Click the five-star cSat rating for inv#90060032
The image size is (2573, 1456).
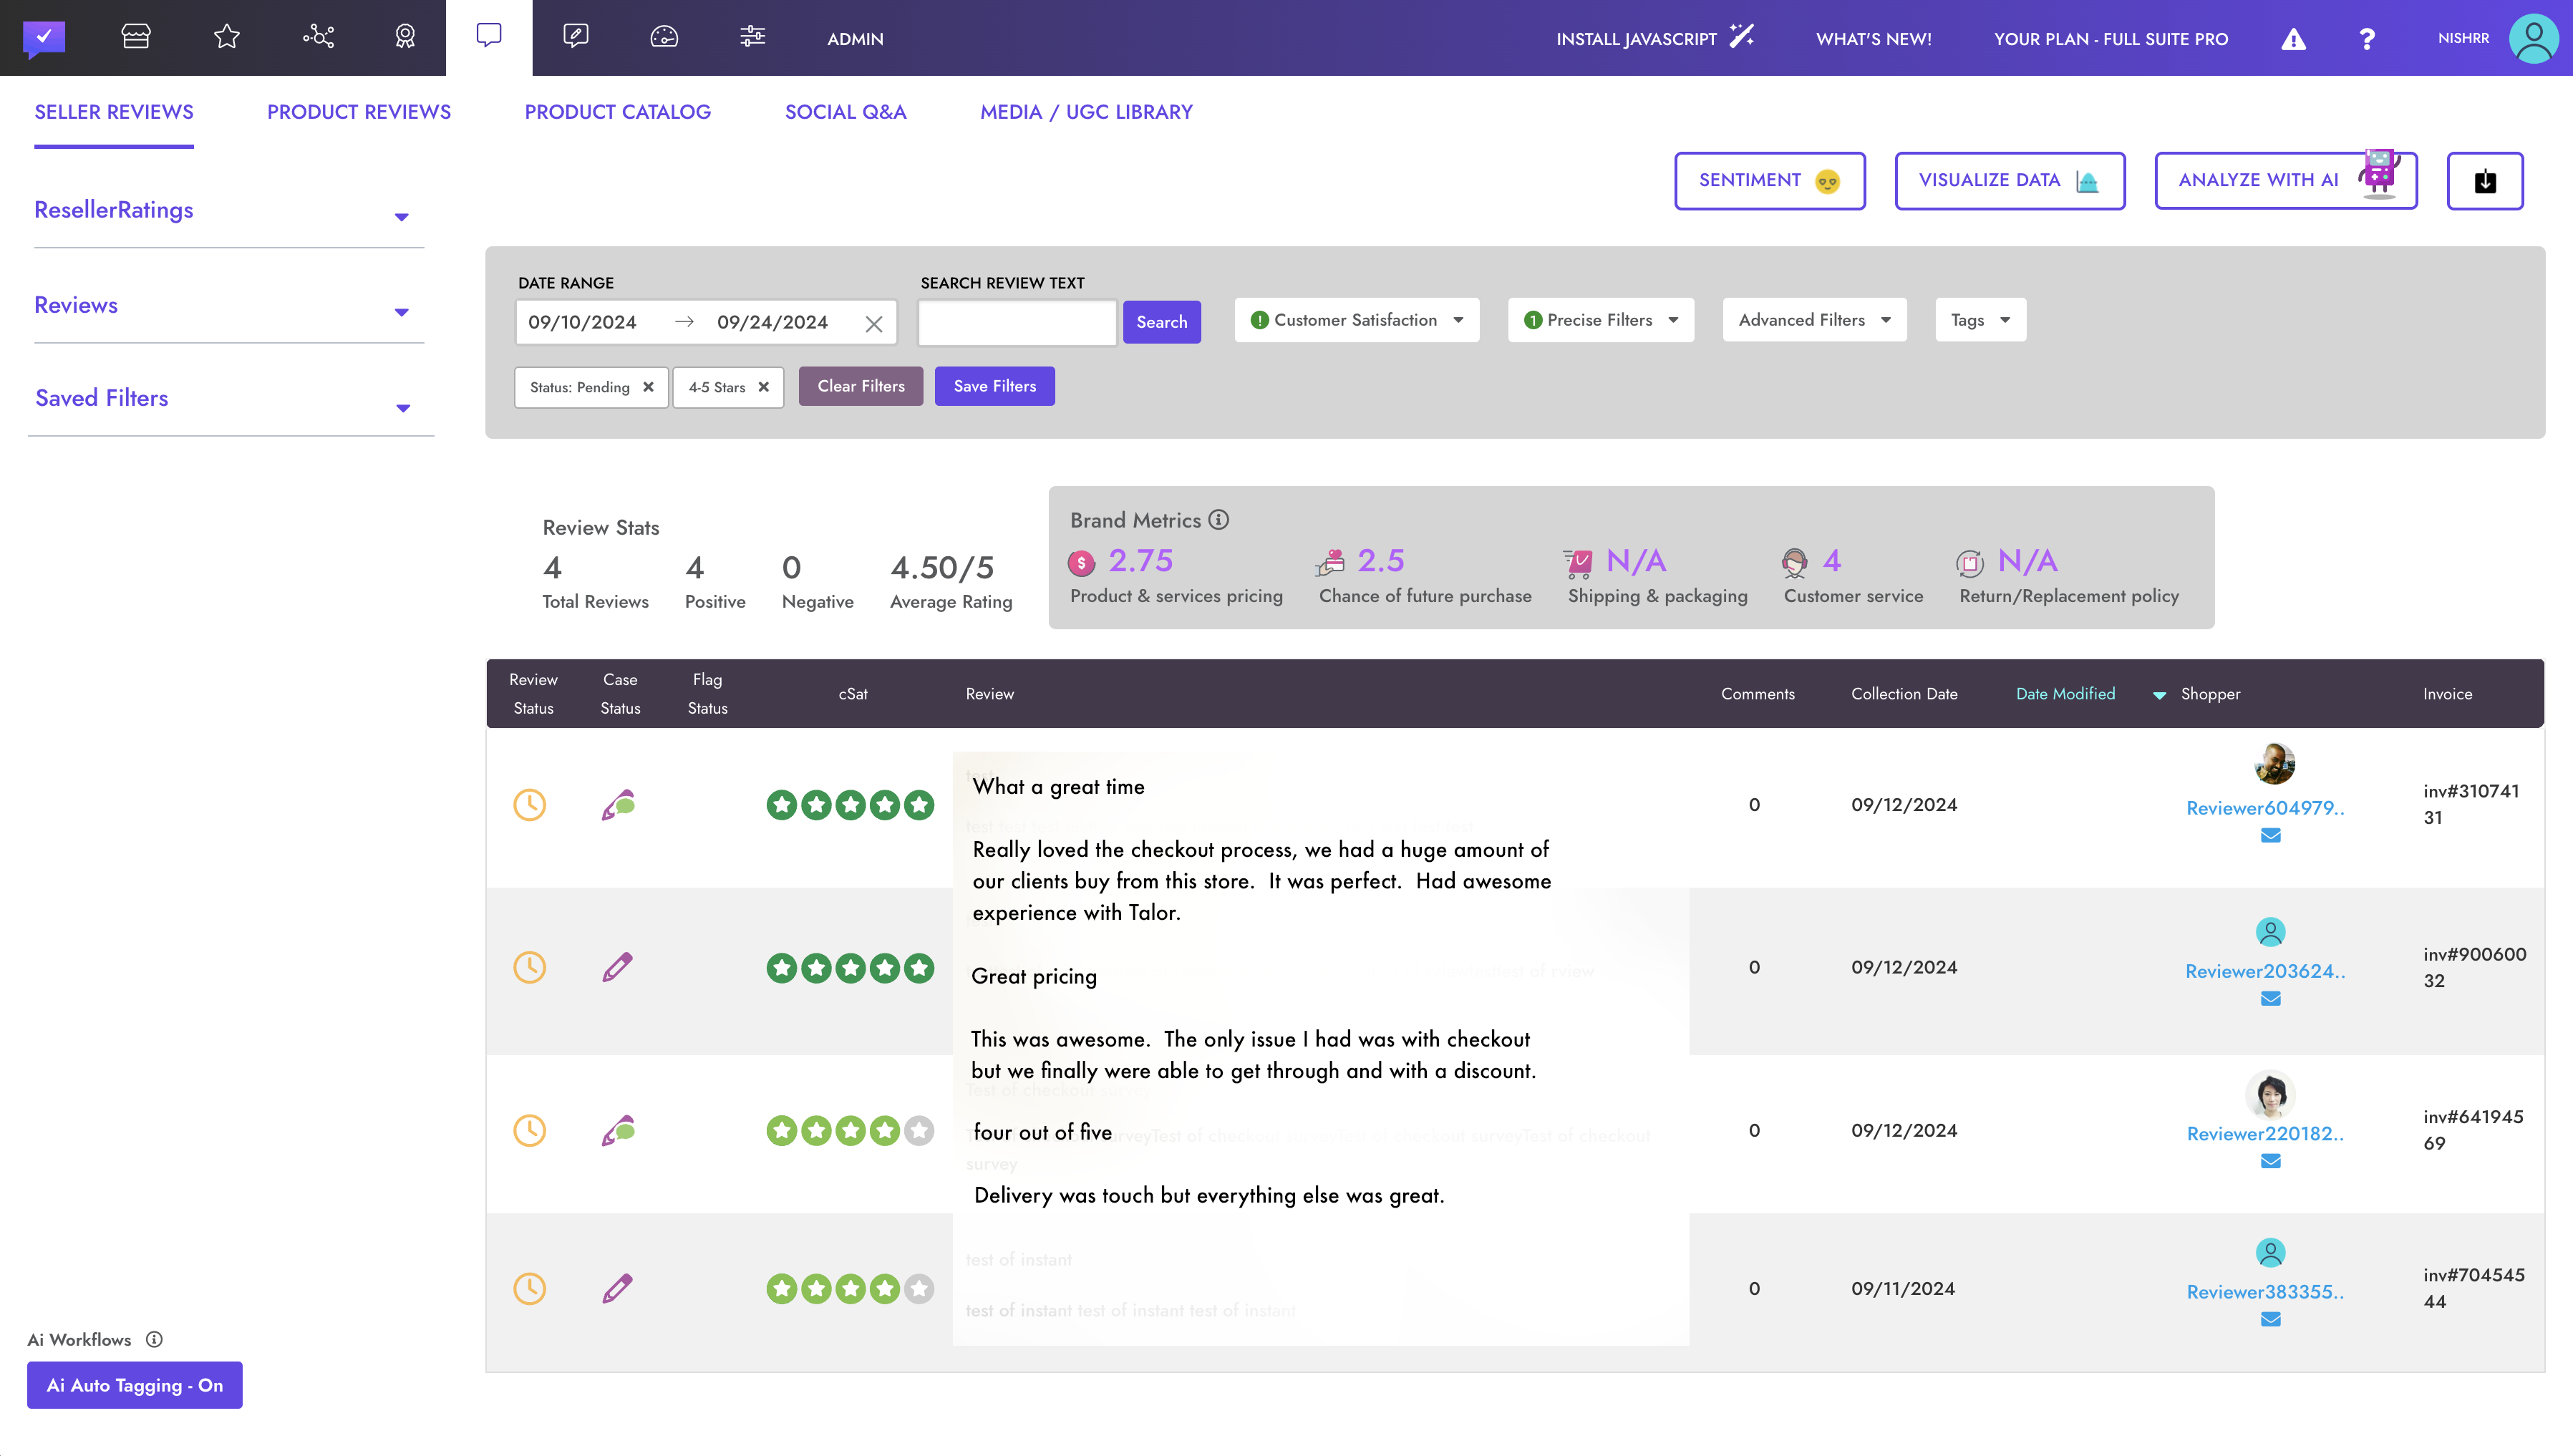coord(850,968)
